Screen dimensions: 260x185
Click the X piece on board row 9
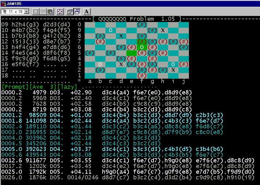(x=163, y=30)
